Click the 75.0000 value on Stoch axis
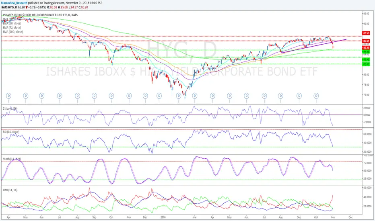Screen dimensions: 375x221 (367, 163)
